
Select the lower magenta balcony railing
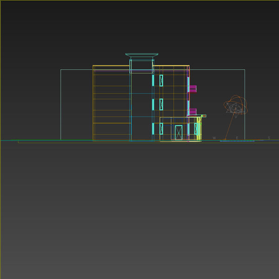tap(193, 112)
